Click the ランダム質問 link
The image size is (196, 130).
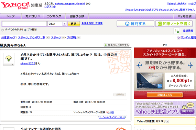pyautogui.click(x=188, y=37)
